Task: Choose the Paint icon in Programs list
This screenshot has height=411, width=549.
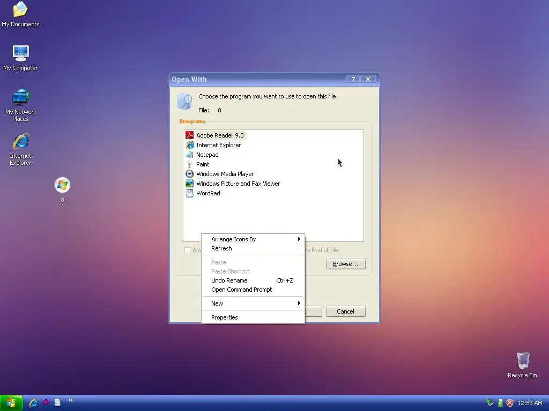Action: point(189,164)
